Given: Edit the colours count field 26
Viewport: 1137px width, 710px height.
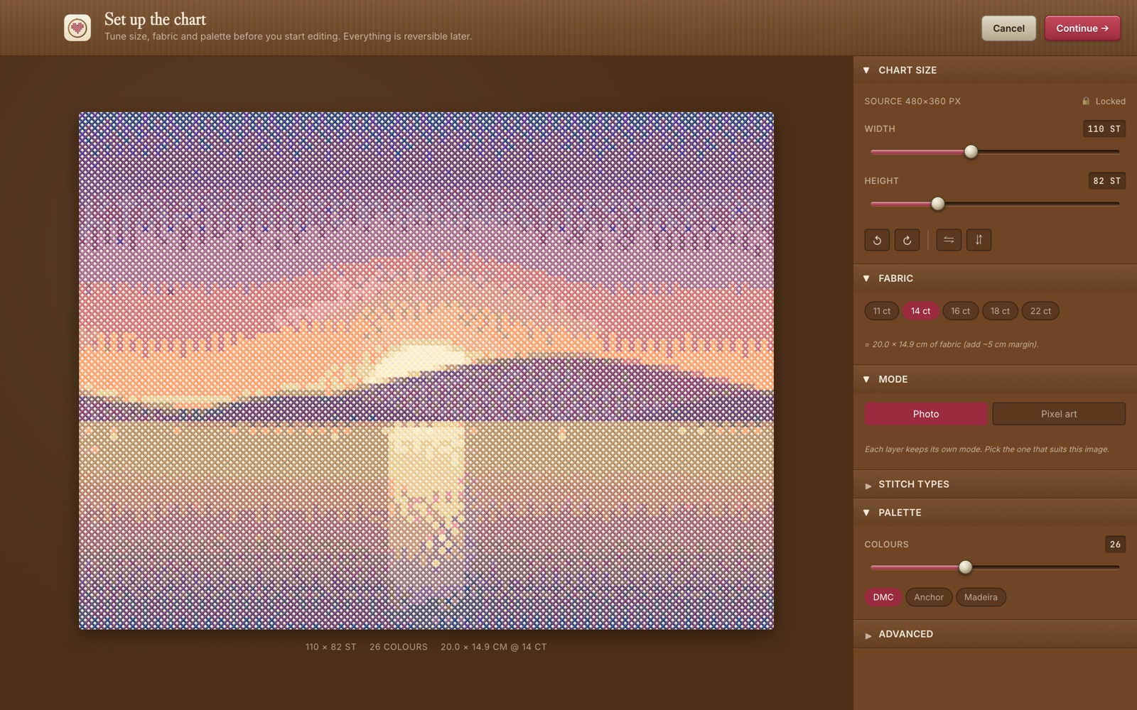Looking at the screenshot, I should click(1115, 545).
